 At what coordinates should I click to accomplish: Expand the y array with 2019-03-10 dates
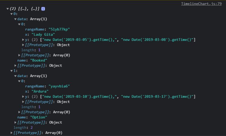(23, 97)
